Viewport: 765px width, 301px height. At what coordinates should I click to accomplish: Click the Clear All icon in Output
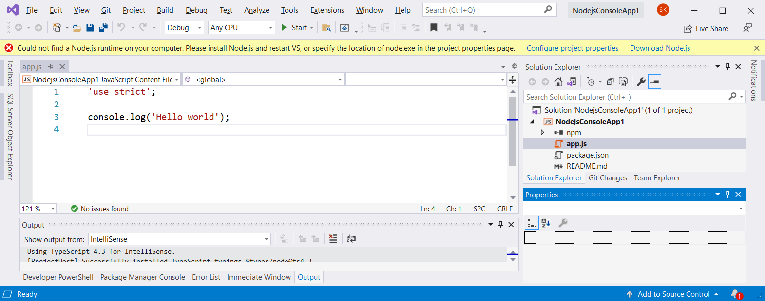click(x=333, y=239)
